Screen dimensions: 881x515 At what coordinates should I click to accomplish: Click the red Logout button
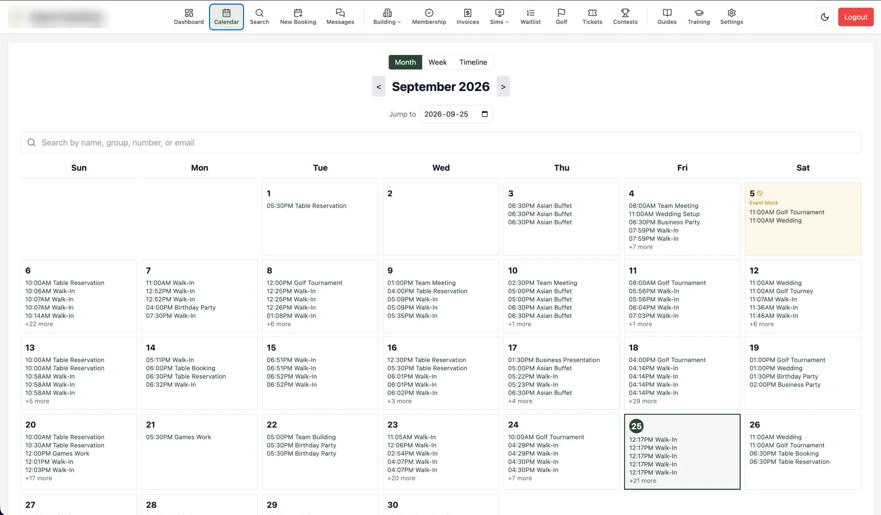click(855, 17)
